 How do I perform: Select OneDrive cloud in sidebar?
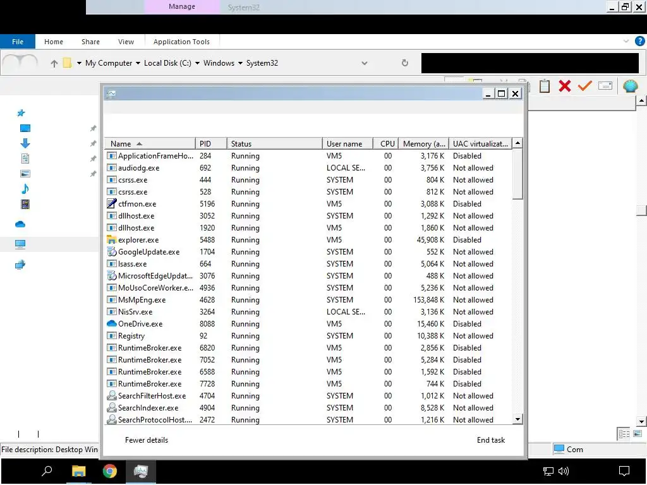pos(20,224)
